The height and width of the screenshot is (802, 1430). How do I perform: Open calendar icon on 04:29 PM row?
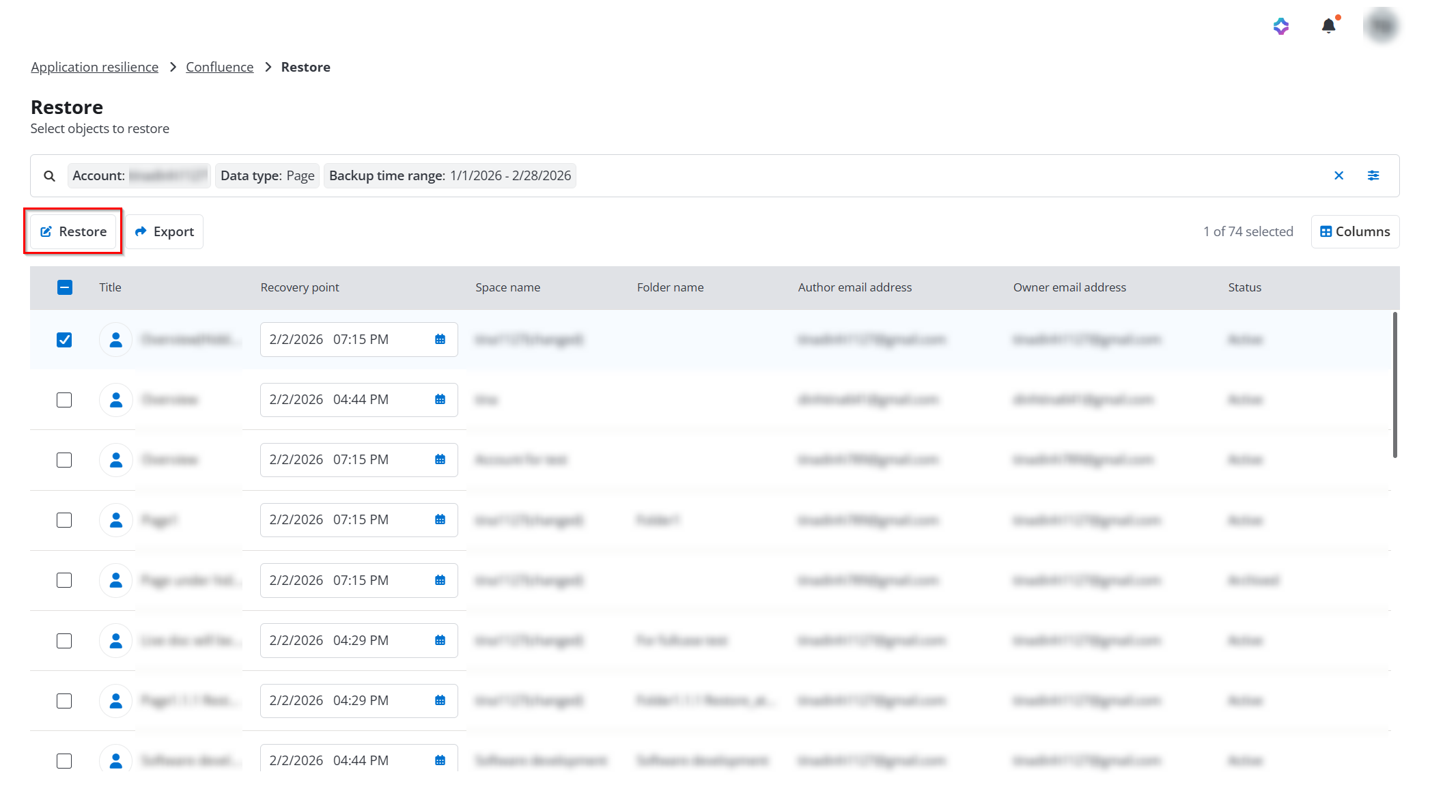(x=440, y=640)
